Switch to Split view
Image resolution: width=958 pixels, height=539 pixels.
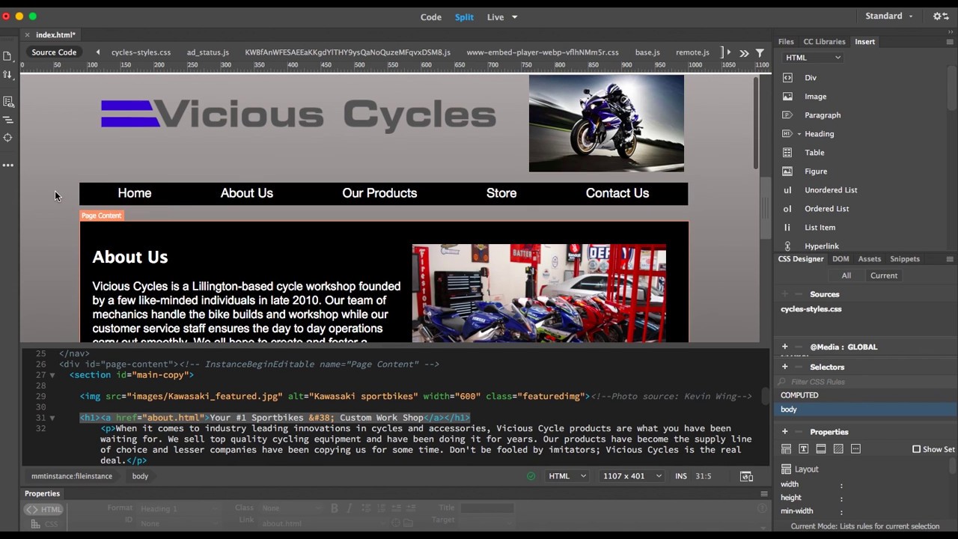pyautogui.click(x=464, y=17)
